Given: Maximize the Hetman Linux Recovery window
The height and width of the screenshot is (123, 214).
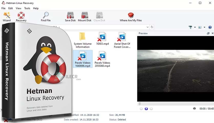Looking at the screenshot, I should pyautogui.click(x=200, y=3).
